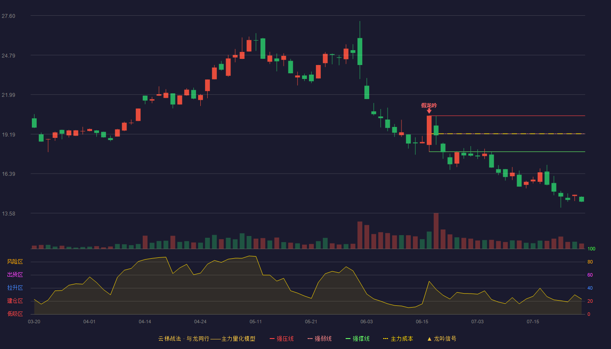
Task: Click the 假龙吟 red arrow marker
Action: (429, 111)
